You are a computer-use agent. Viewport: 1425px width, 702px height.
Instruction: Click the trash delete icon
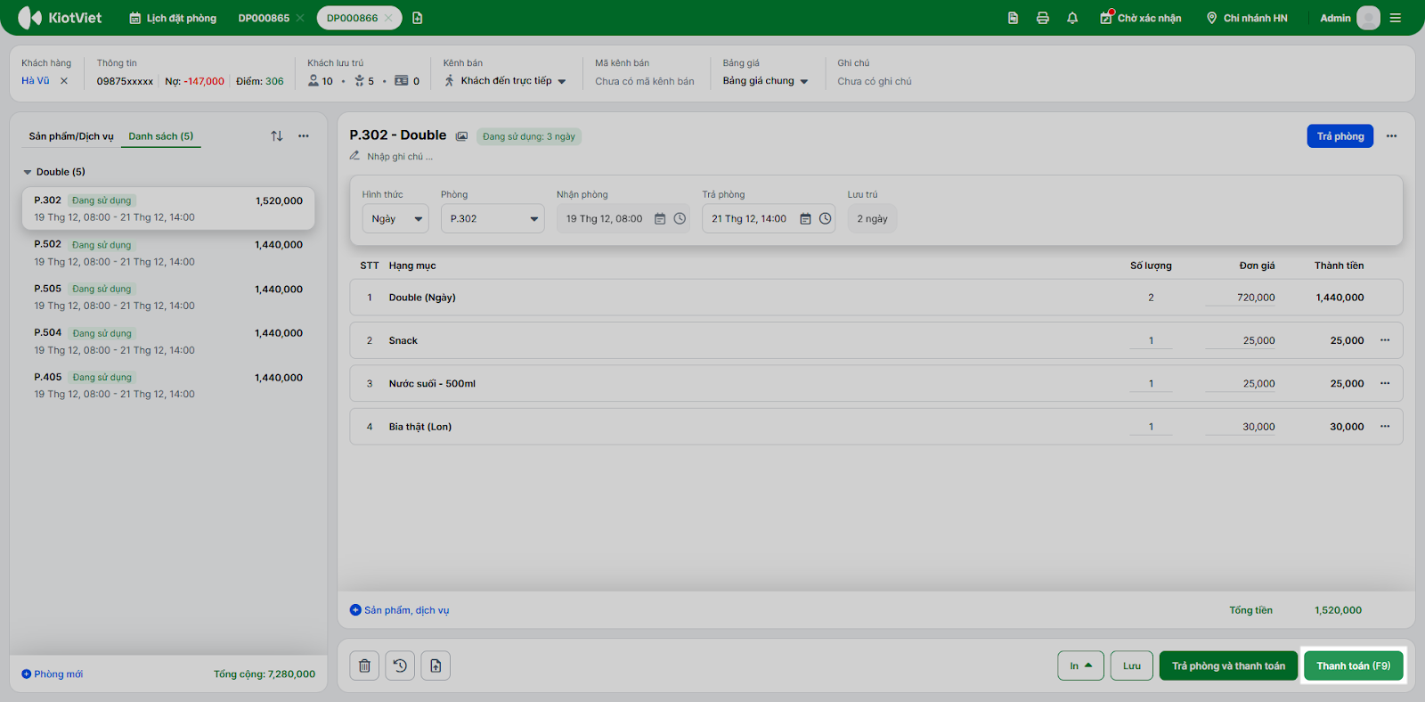pyautogui.click(x=364, y=665)
